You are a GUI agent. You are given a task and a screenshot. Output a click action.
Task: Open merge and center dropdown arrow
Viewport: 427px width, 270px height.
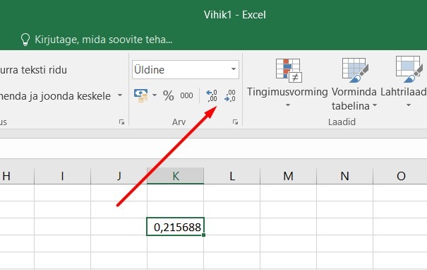pos(120,95)
